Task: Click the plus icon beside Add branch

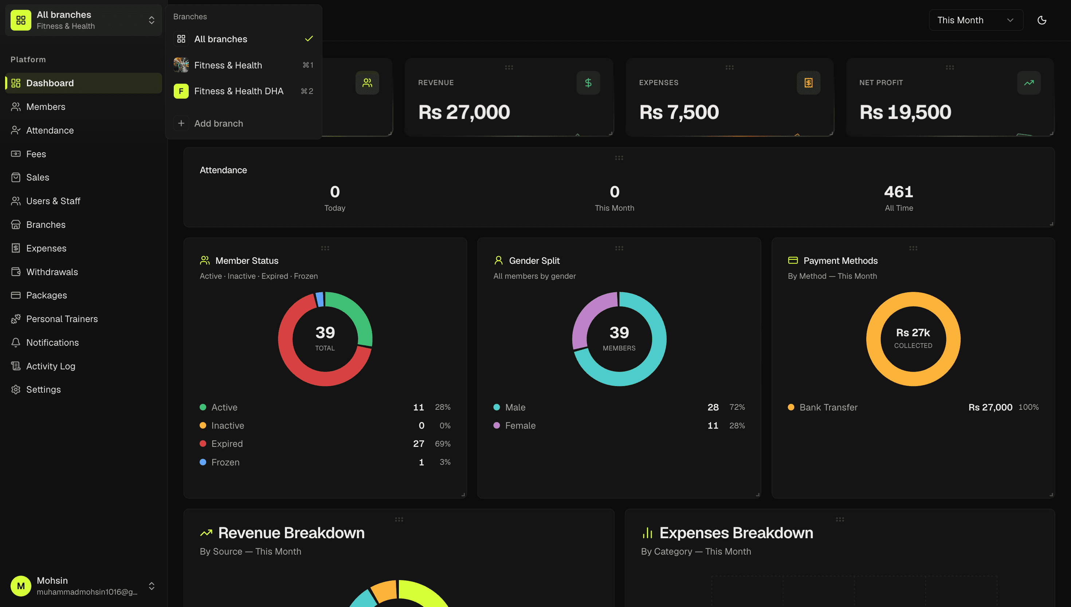Action: 181,123
